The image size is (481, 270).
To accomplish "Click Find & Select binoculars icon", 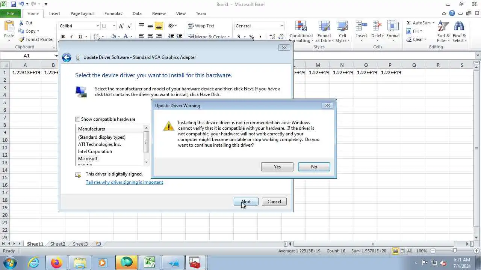I will click(x=459, y=27).
